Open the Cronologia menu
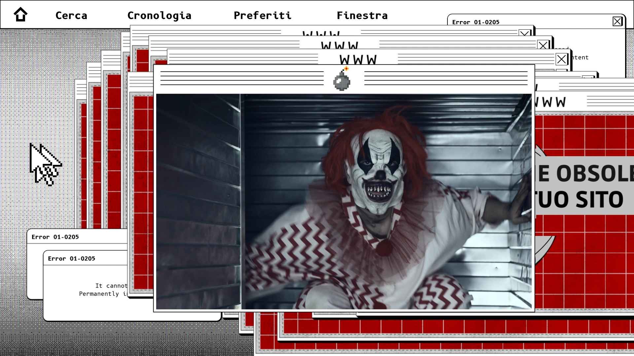The width and height of the screenshot is (634, 356). [159, 15]
